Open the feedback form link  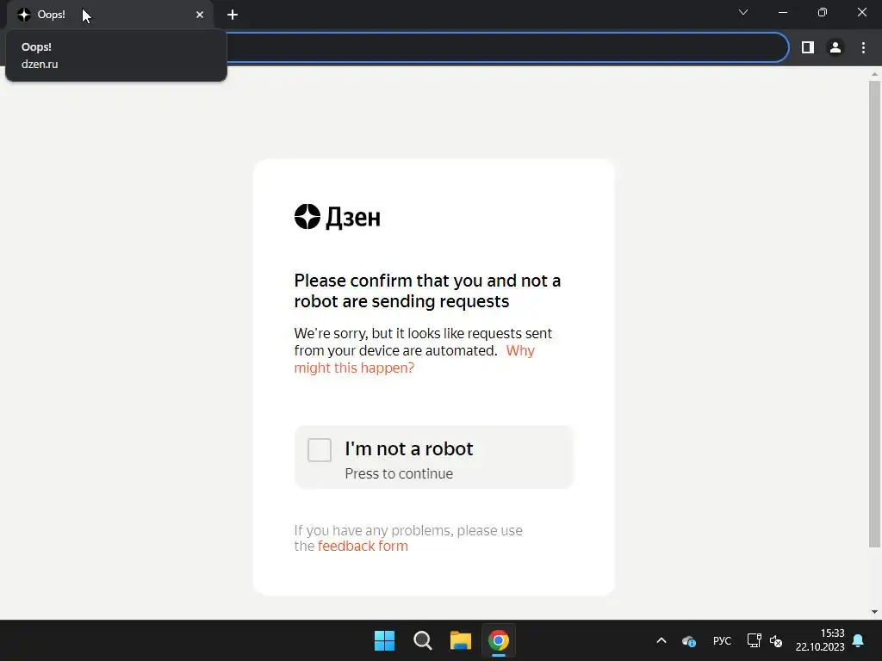pos(363,547)
